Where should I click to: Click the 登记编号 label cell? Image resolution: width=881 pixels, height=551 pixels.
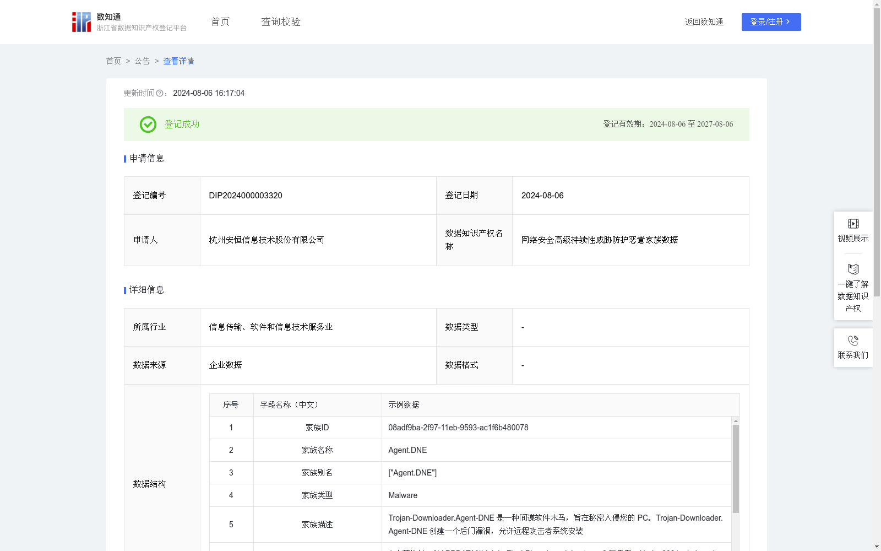pos(162,196)
